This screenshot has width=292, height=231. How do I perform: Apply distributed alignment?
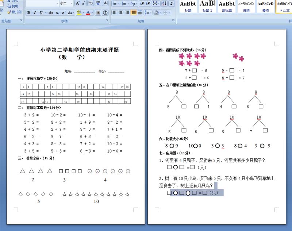click(140, 12)
